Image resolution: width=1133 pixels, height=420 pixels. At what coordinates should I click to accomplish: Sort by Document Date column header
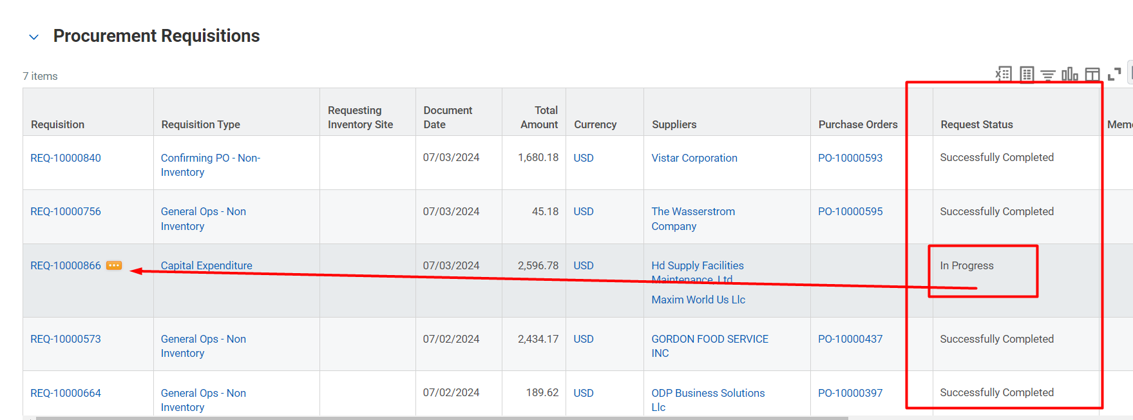click(448, 117)
